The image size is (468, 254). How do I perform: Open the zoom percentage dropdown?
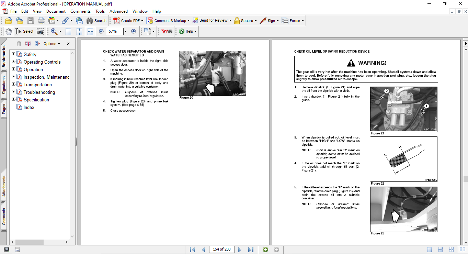(x=125, y=31)
